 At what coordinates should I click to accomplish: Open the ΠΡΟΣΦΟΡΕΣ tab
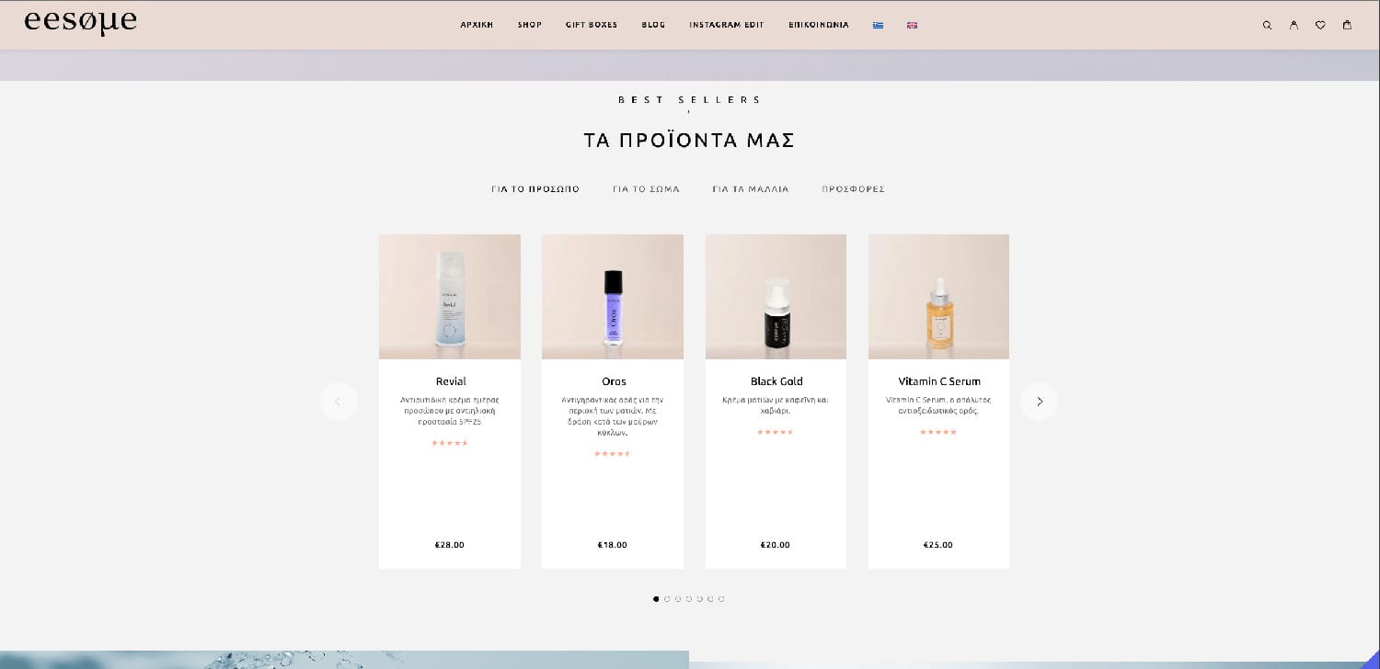pyautogui.click(x=854, y=189)
